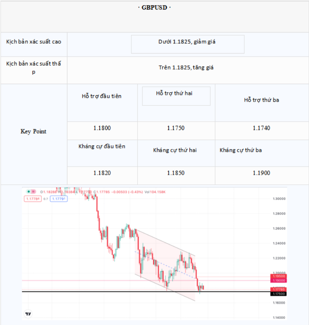Click the first support value 1.1800
The height and width of the screenshot is (325, 309).
click(102, 128)
